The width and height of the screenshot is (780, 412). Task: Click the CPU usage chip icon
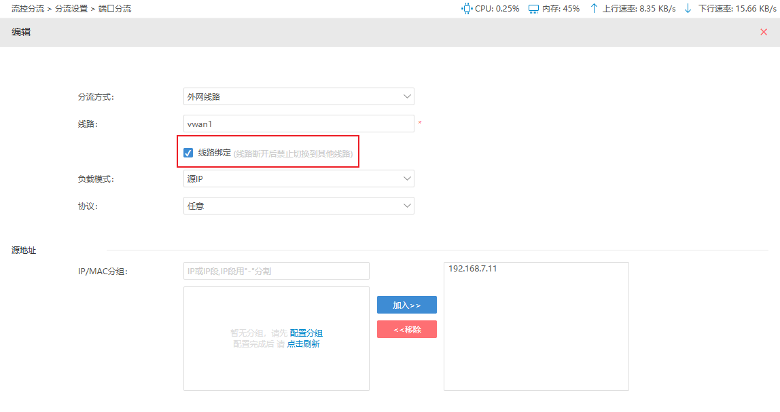click(x=467, y=9)
